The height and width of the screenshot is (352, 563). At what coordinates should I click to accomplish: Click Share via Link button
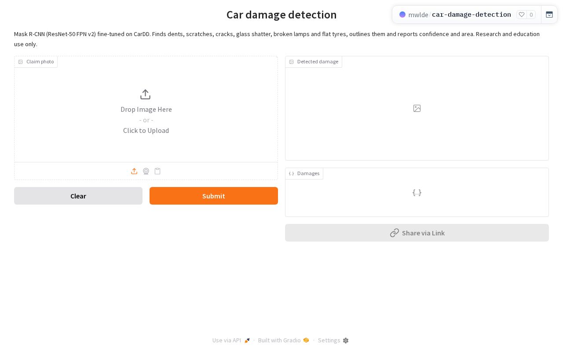click(x=417, y=233)
